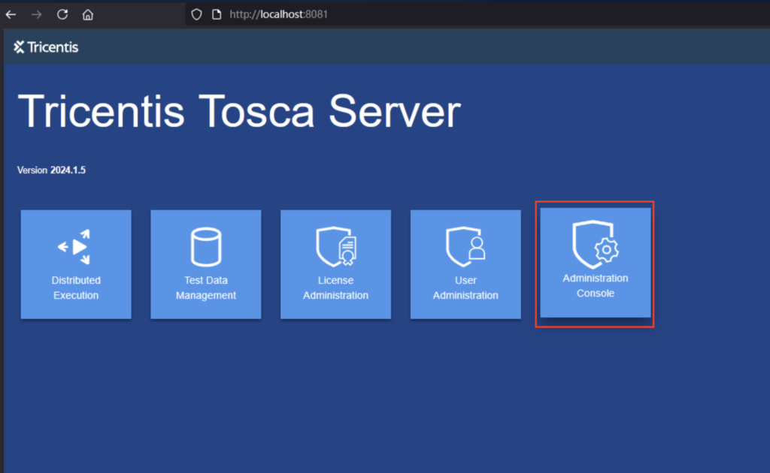The image size is (770, 473).
Task: Open the License Administration tile
Action: click(x=336, y=264)
